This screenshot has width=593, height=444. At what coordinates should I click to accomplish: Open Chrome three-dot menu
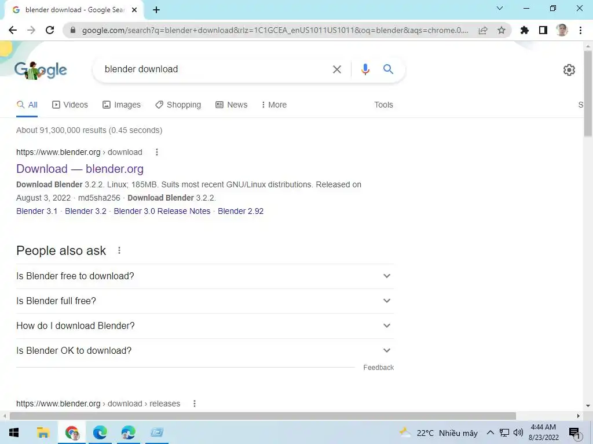[x=580, y=30]
